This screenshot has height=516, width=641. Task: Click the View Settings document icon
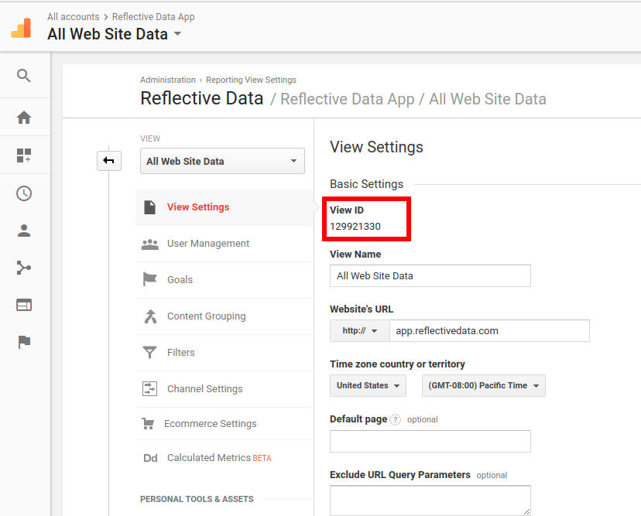[x=149, y=207]
